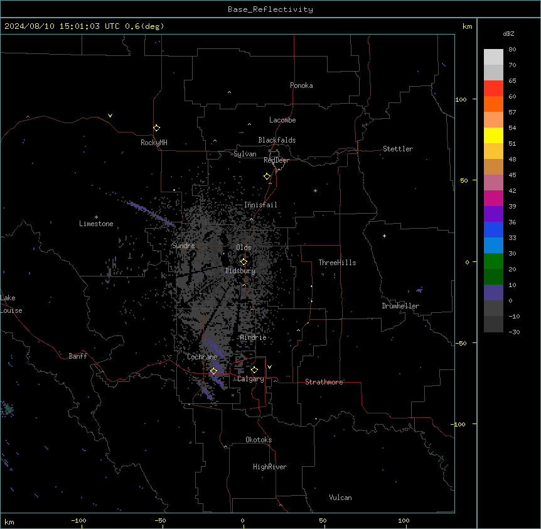Click the asterisk marker east of Innisfail
The image size is (541, 529).
click(x=315, y=190)
